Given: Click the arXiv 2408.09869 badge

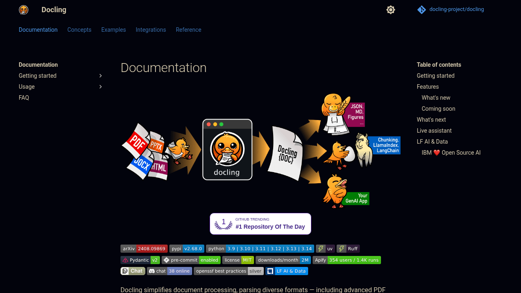Looking at the screenshot, I should (x=144, y=249).
